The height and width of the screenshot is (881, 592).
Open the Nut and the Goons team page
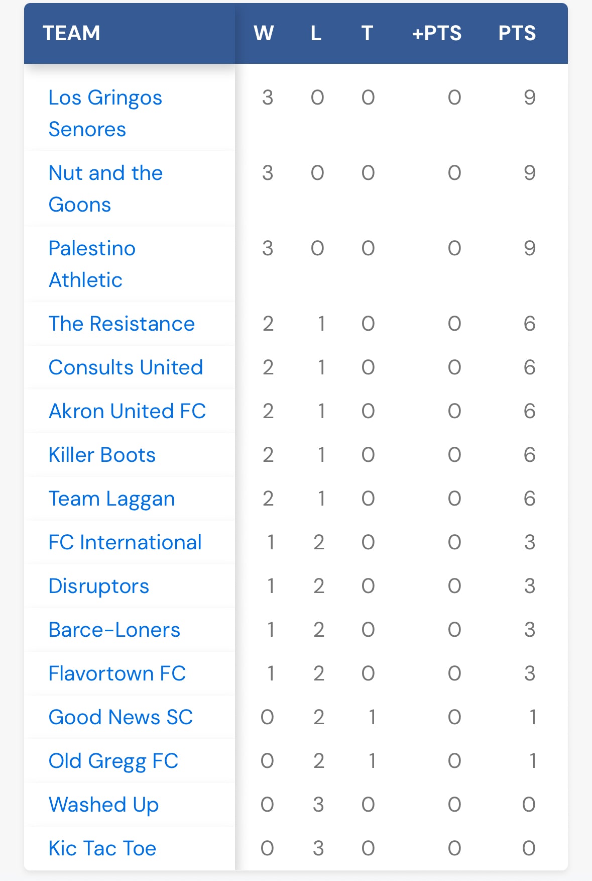point(105,188)
